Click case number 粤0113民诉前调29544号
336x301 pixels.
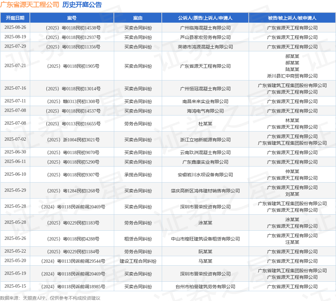[x=73, y=261]
